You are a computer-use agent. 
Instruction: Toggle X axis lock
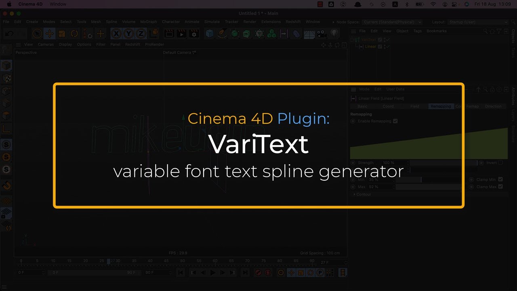tap(116, 34)
